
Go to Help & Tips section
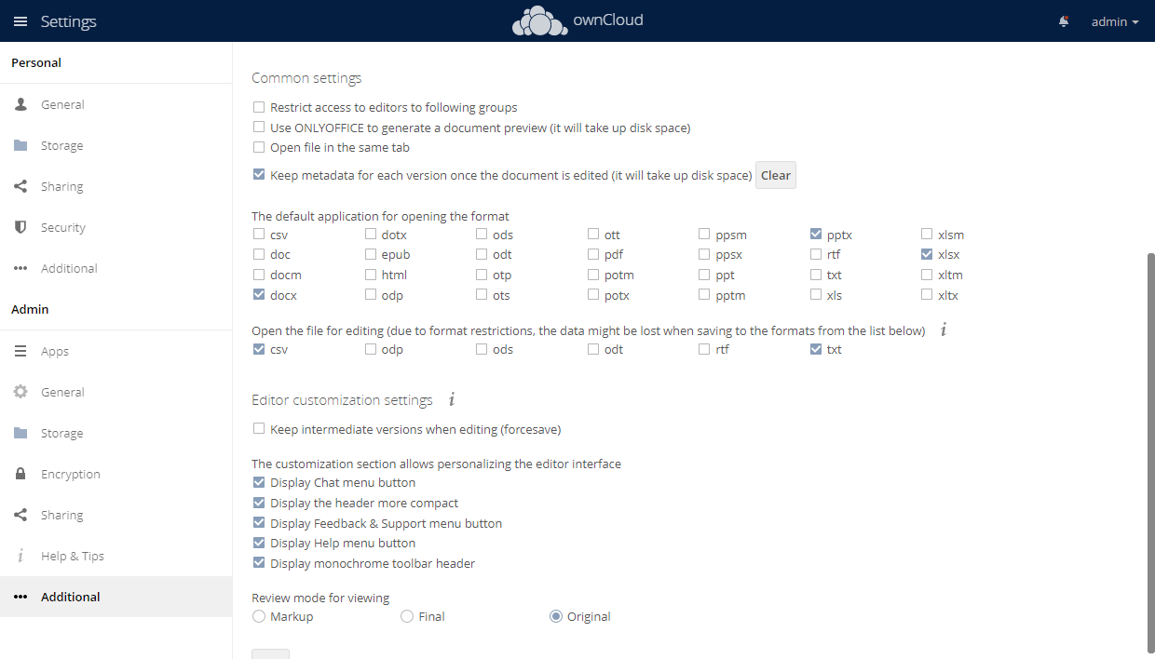[72, 556]
